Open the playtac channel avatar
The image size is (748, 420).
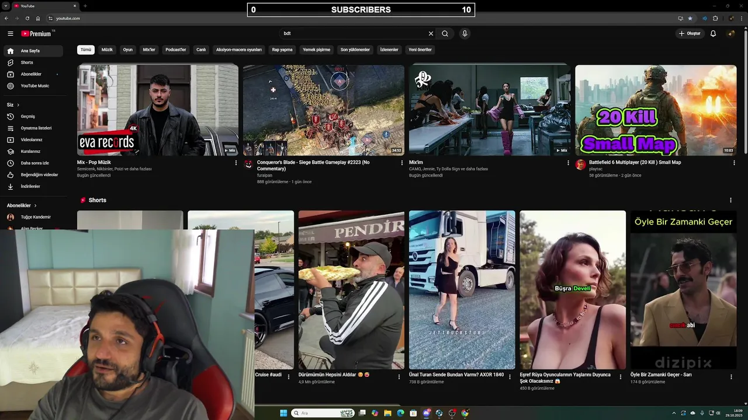(x=580, y=164)
